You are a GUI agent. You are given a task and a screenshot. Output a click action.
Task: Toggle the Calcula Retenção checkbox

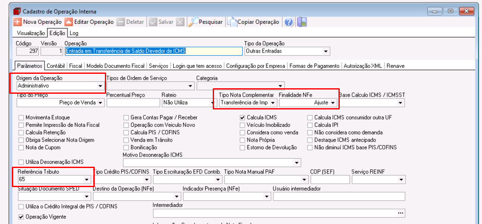(x=21, y=132)
